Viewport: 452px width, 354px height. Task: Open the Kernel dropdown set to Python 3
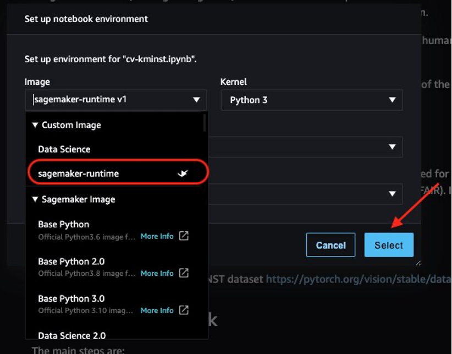click(312, 100)
